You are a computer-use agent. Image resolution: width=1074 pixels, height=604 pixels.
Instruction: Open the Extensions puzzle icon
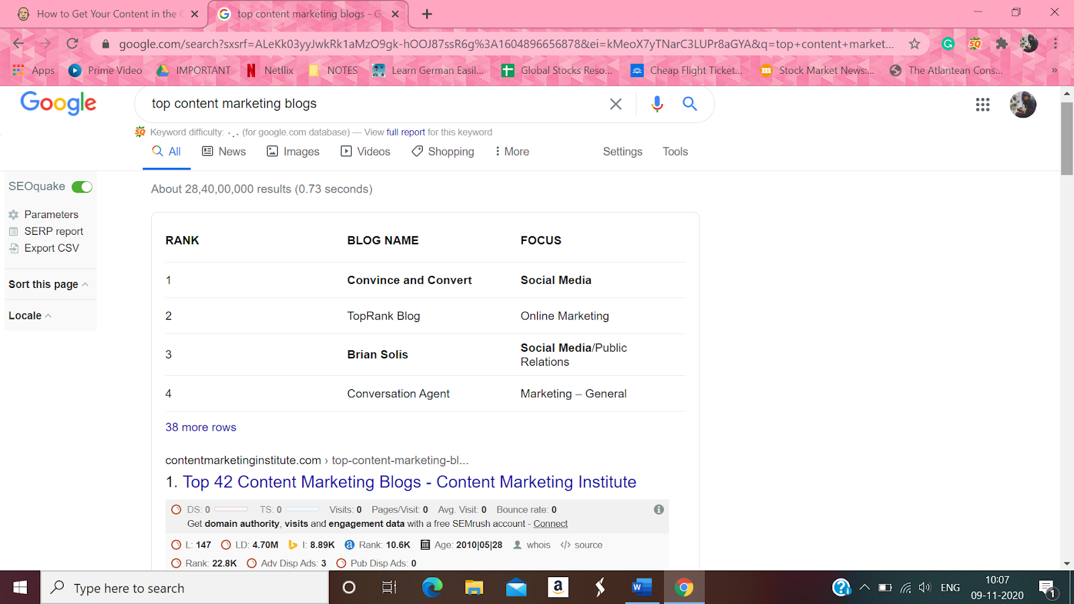tap(1002, 44)
